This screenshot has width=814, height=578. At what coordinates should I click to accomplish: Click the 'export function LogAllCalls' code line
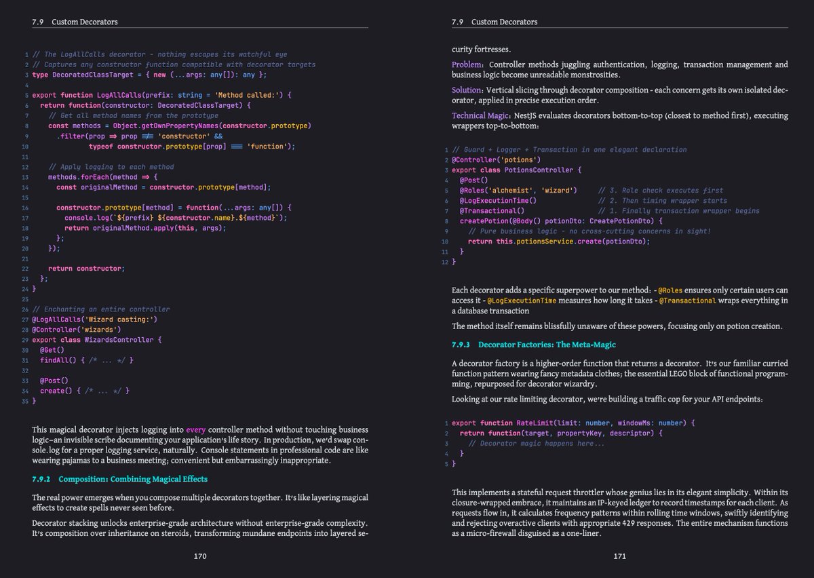(x=161, y=95)
